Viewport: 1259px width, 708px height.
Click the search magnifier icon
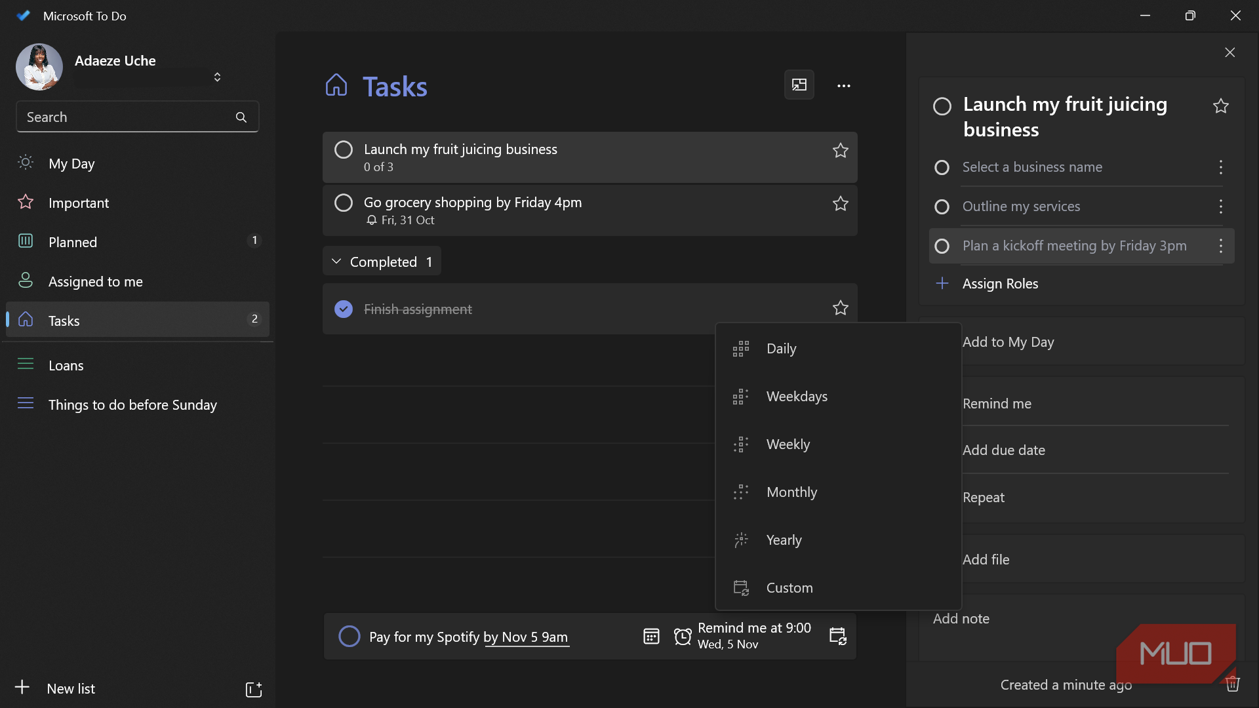click(241, 117)
